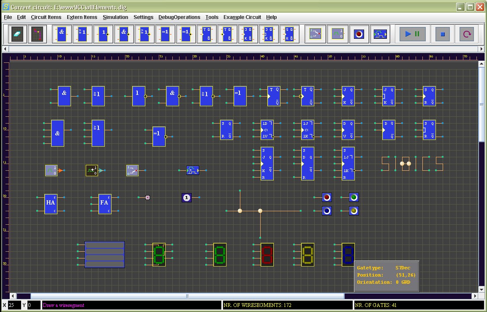Select the four-input AND gate on canvas
This screenshot has height=312, width=487.
coord(57,133)
